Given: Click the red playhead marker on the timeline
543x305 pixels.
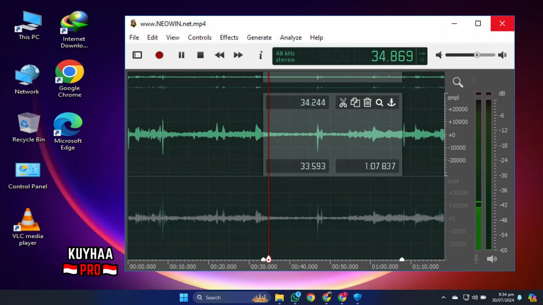Looking at the screenshot, I should (x=269, y=259).
